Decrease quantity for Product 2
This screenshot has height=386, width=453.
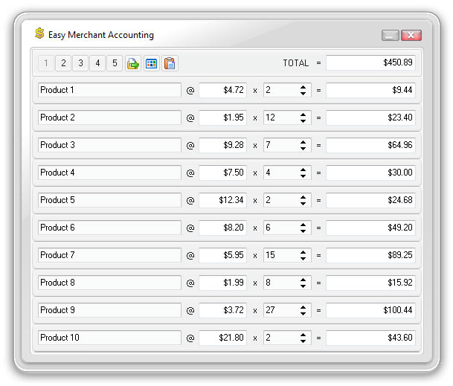303,121
